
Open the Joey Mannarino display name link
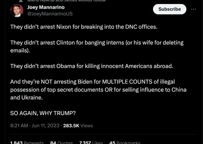tap(46, 7)
